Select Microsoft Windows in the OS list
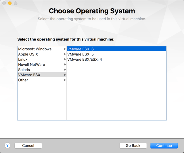This screenshot has height=153, width=184. point(35,49)
